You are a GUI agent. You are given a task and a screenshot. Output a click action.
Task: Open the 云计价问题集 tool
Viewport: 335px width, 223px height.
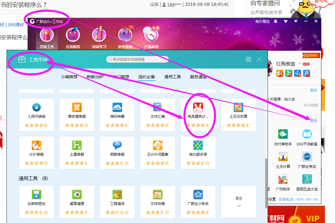[x=158, y=153]
